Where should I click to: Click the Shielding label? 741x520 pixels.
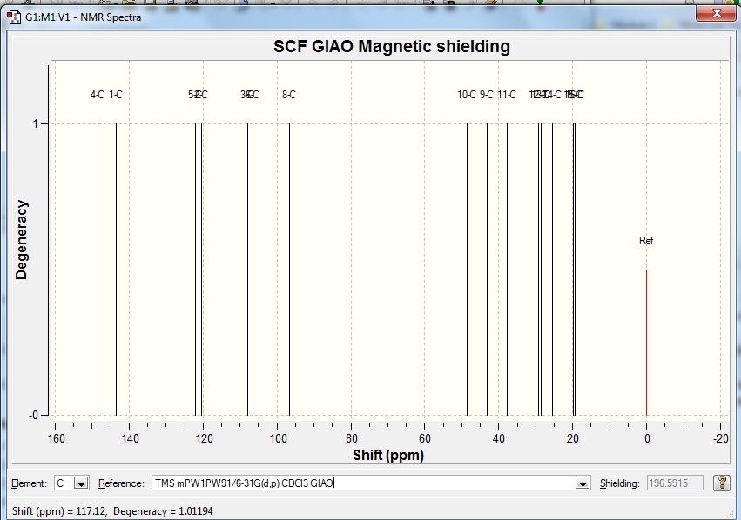point(620,483)
